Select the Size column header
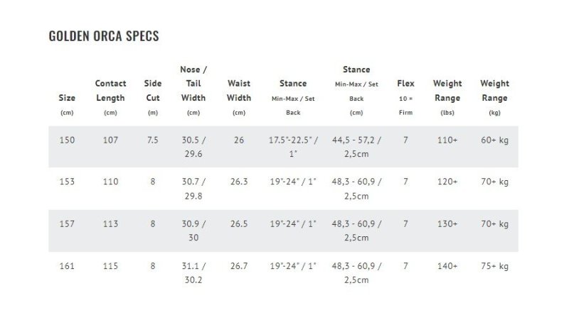The width and height of the screenshot is (569, 315). (67, 98)
